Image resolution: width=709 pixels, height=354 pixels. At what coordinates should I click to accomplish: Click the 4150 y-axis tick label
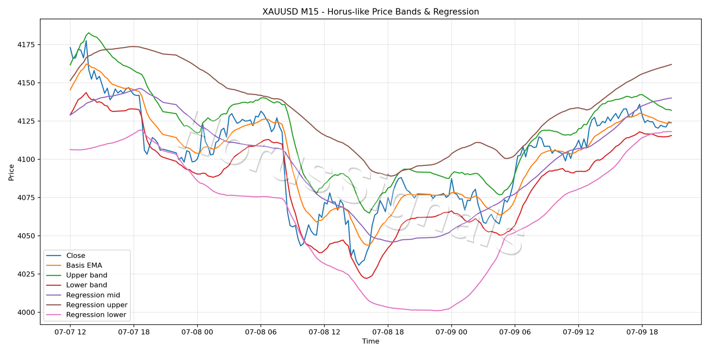tap(27, 83)
